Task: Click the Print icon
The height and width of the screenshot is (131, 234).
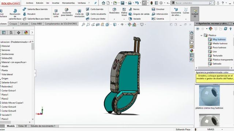Action: coord(130,3)
